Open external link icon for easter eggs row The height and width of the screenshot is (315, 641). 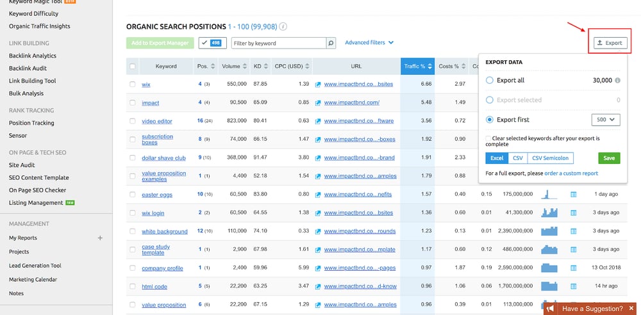click(318, 195)
